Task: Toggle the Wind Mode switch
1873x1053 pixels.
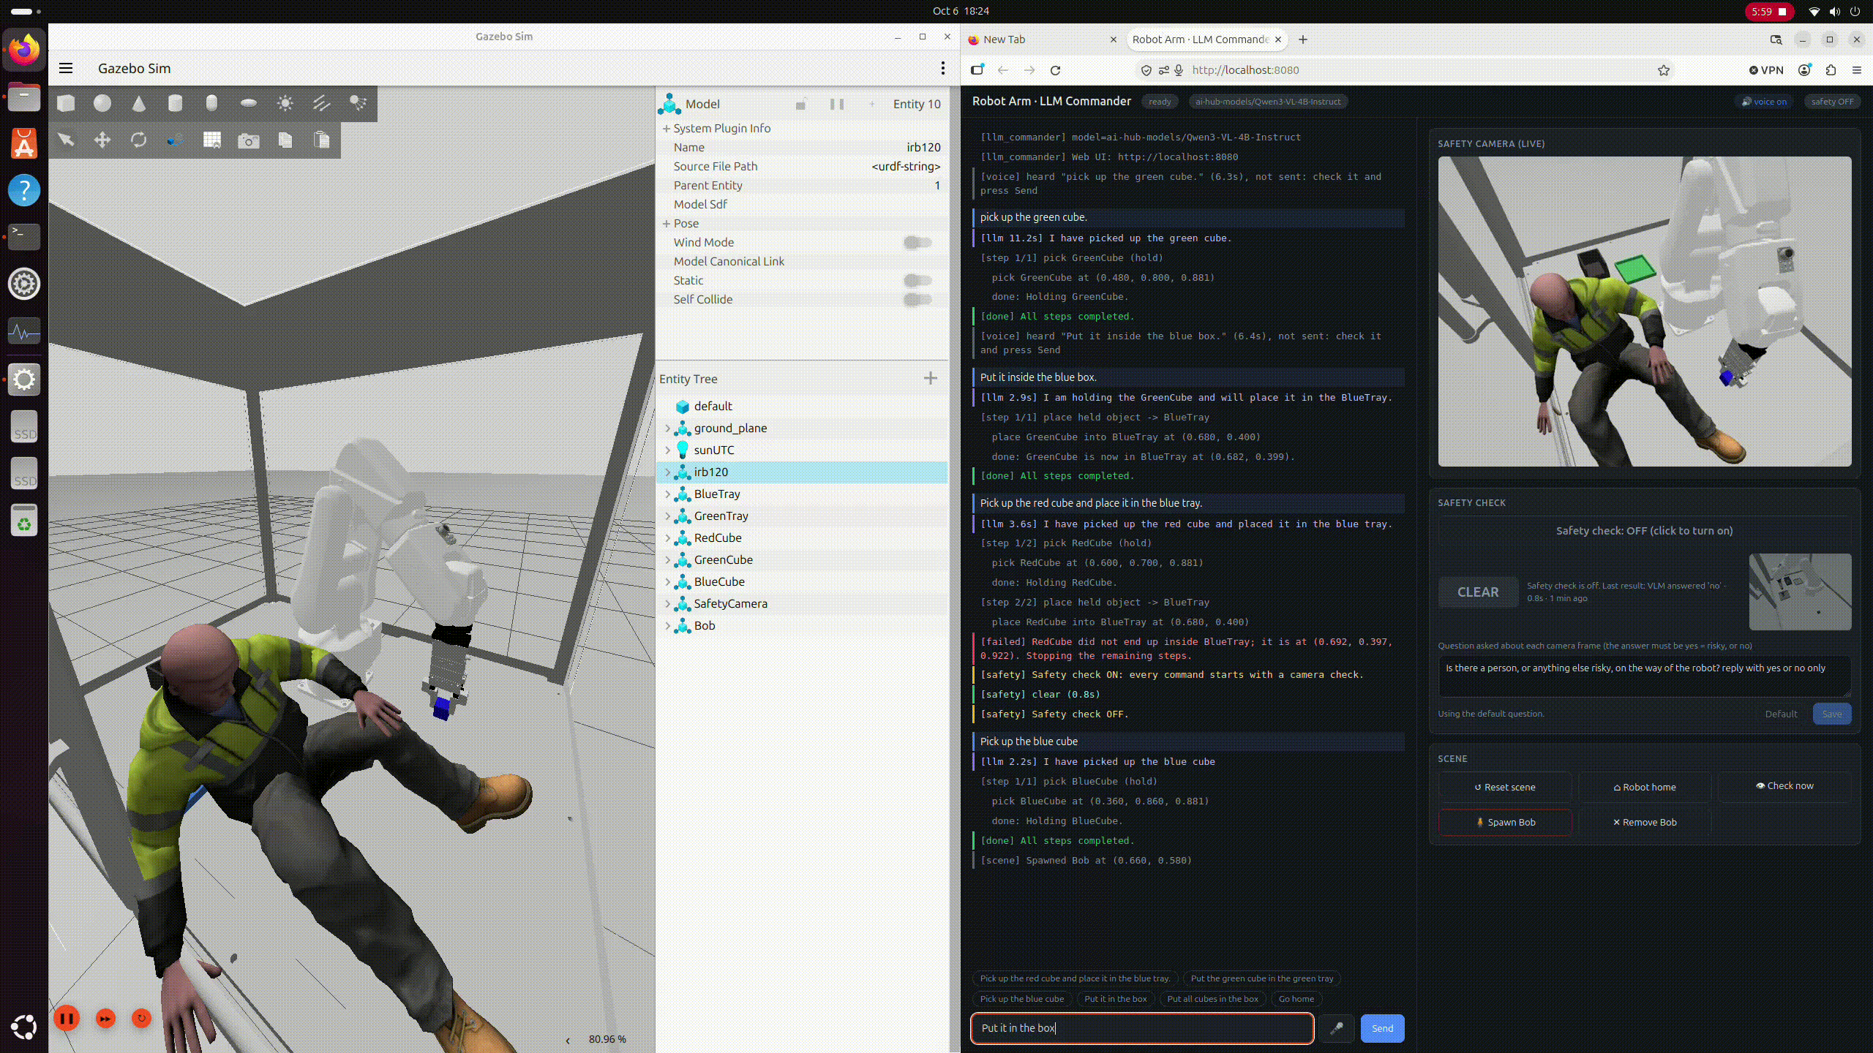Action: pos(917,243)
